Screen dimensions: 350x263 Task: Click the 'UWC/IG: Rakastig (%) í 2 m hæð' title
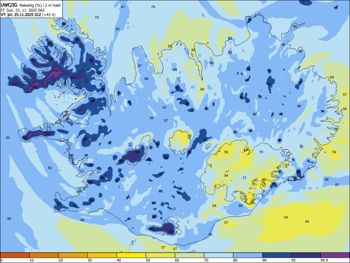pyautogui.click(x=30, y=5)
